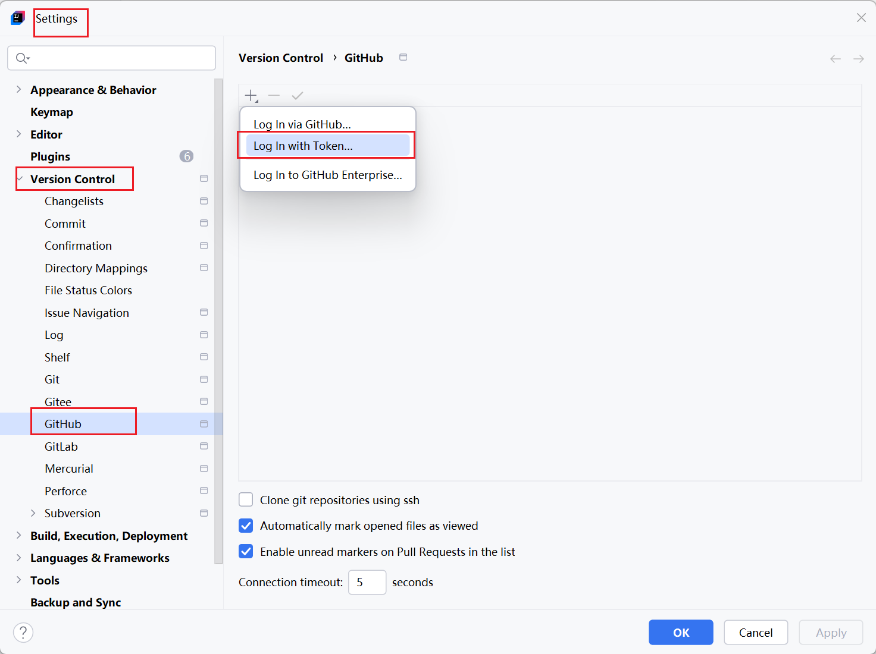Click the Plugins update count badge
The width and height of the screenshot is (876, 654).
[186, 156]
